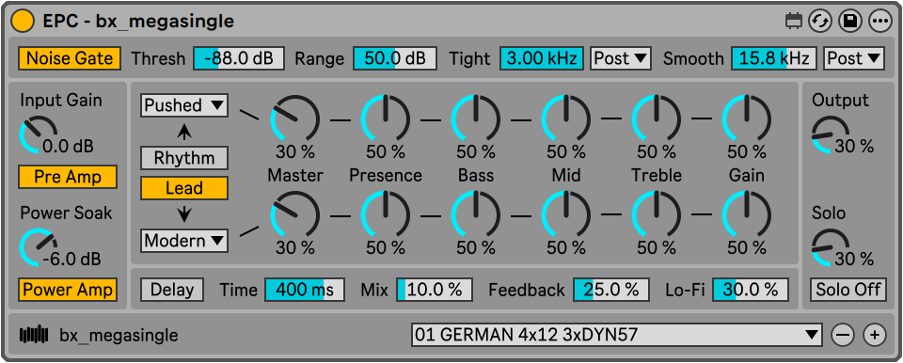Click the Rhythm row Treble knob

coord(657,118)
